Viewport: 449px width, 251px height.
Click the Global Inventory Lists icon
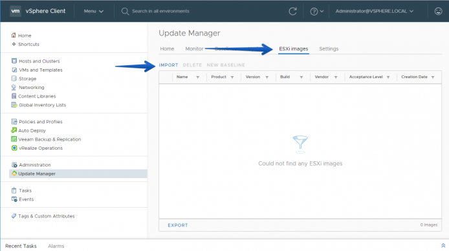click(14, 105)
